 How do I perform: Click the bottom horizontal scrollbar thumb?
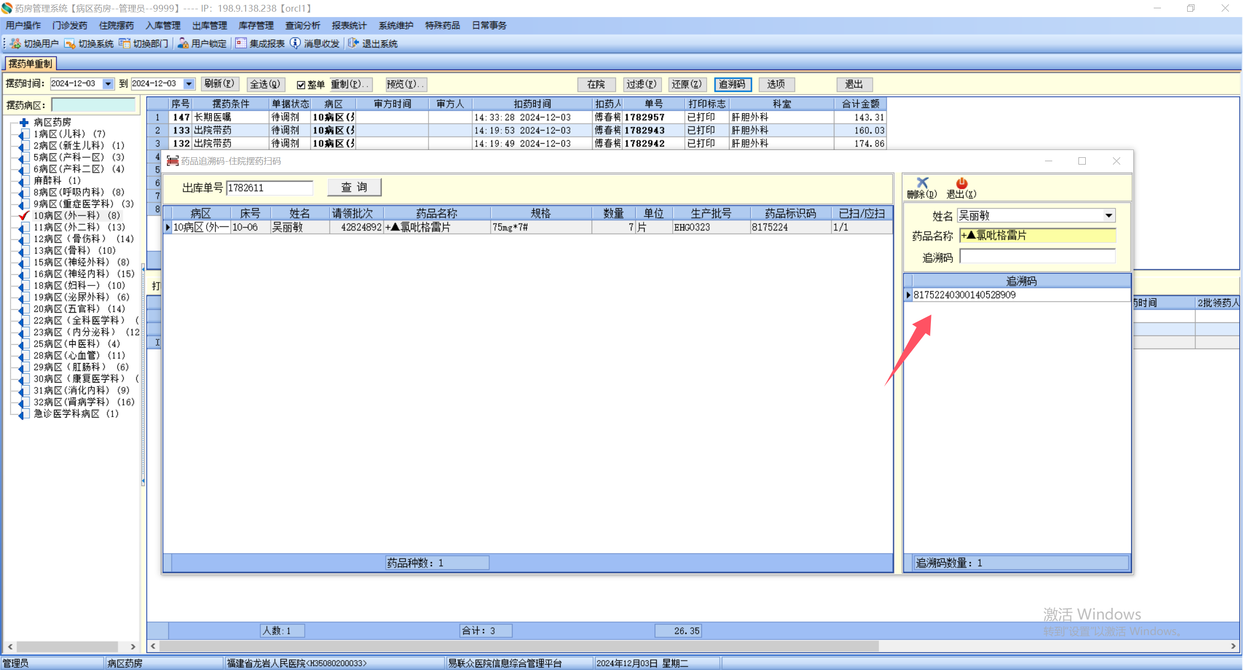tap(518, 646)
